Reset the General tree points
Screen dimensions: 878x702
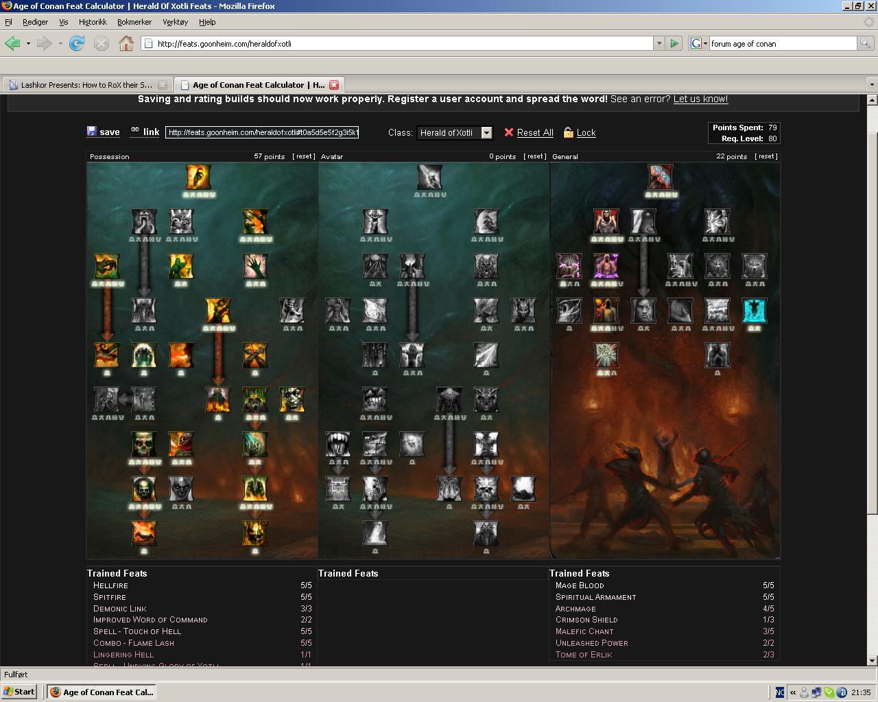point(766,156)
